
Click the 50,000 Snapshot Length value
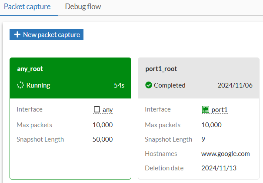tap(103, 139)
